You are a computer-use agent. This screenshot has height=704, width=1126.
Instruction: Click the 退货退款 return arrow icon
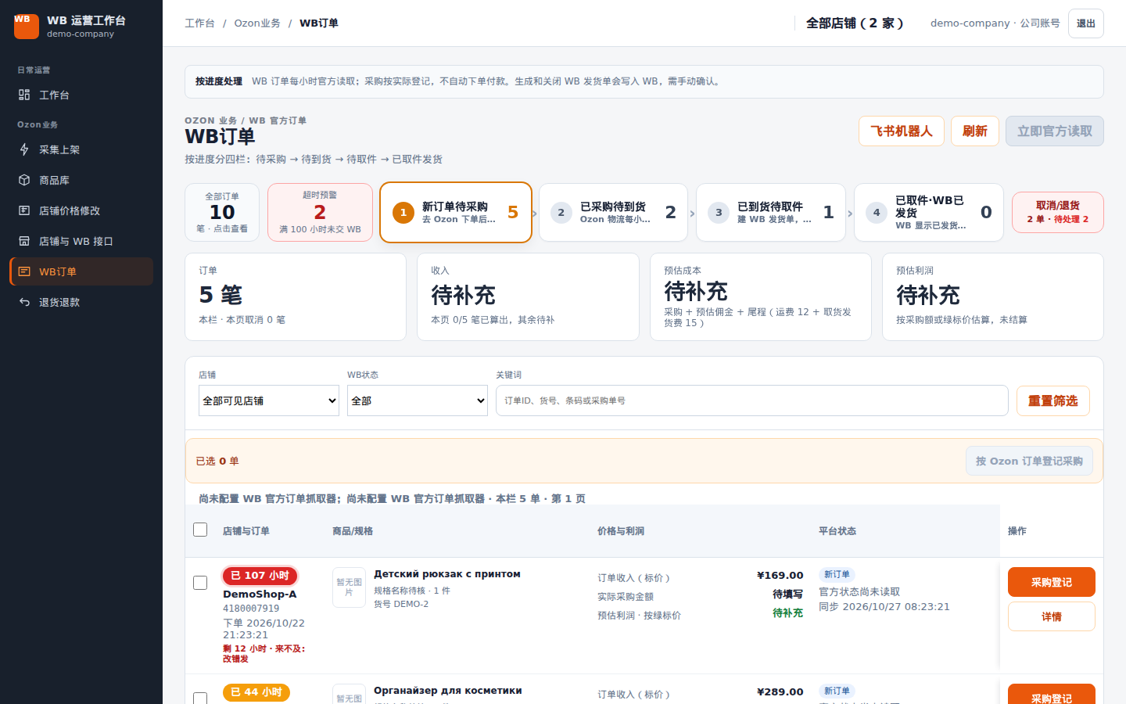[24, 302]
